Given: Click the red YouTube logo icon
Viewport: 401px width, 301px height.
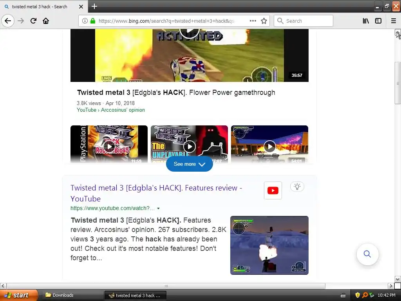Looking at the screenshot, I should [x=273, y=190].
